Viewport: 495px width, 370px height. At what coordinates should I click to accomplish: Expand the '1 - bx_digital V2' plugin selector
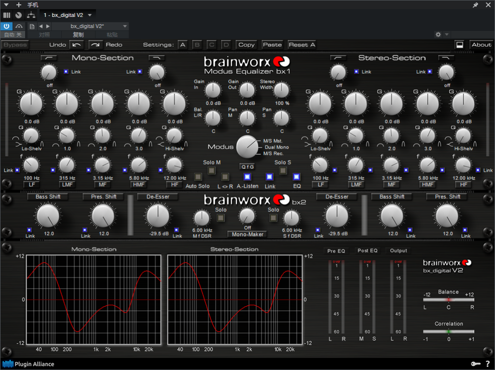click(x=89, y=15)
